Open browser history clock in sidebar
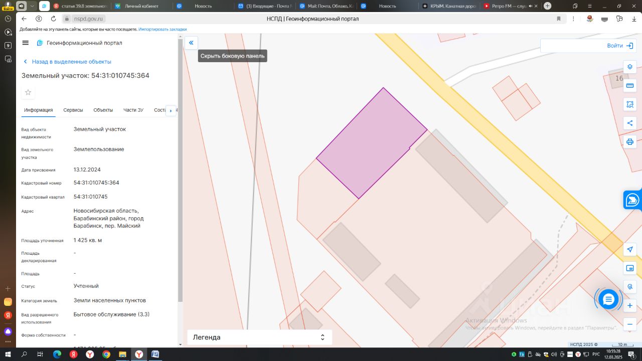The height and width of the screenshot is (361, 642). tap(8, 18)
